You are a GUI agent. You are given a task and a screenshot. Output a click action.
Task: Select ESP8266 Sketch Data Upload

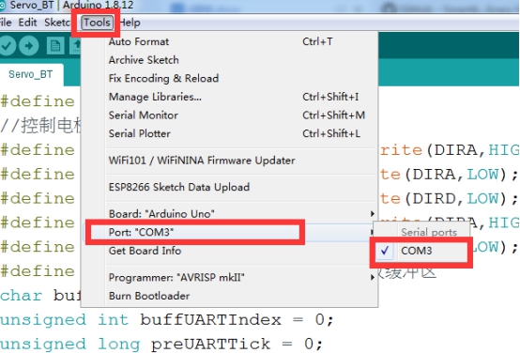[x=229, y=187]
